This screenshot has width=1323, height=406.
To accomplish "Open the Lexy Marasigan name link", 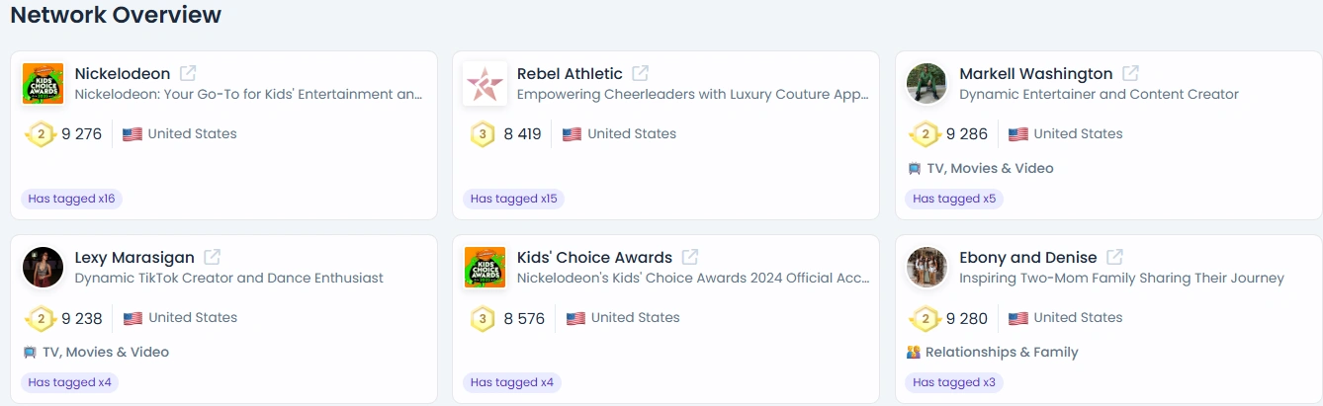I will click(x=134, y=257).
